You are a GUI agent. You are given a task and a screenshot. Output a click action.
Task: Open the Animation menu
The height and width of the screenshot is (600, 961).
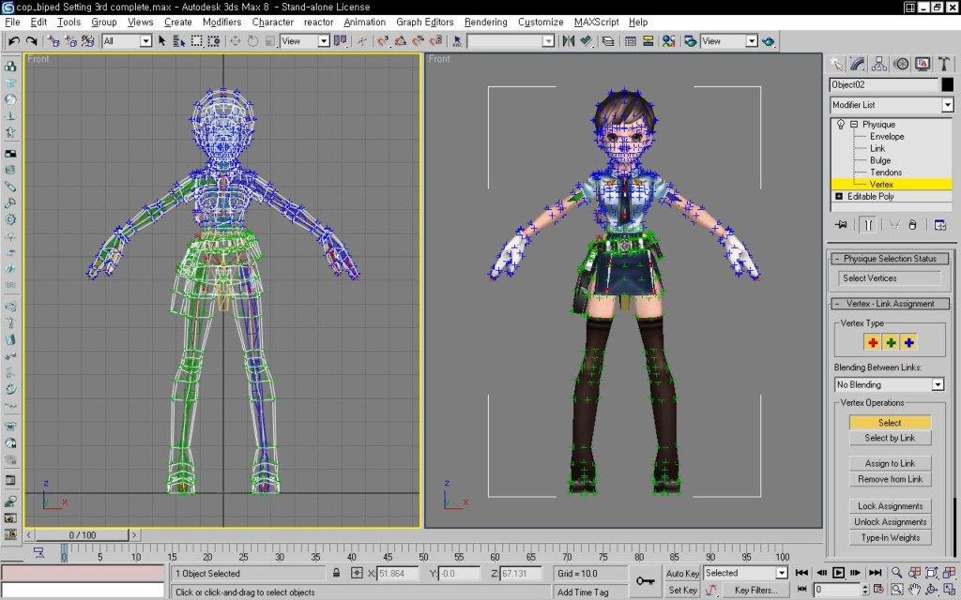coord(365,22)
